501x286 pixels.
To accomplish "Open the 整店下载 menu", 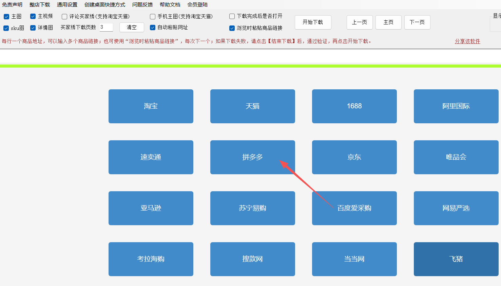I will click(40, 5).
